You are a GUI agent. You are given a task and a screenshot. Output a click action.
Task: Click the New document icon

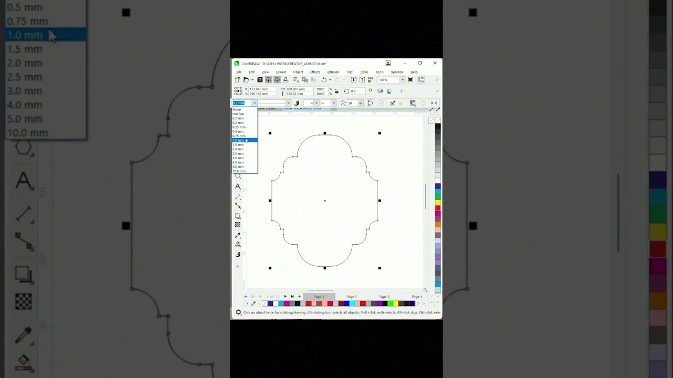(x=238, y=80)
